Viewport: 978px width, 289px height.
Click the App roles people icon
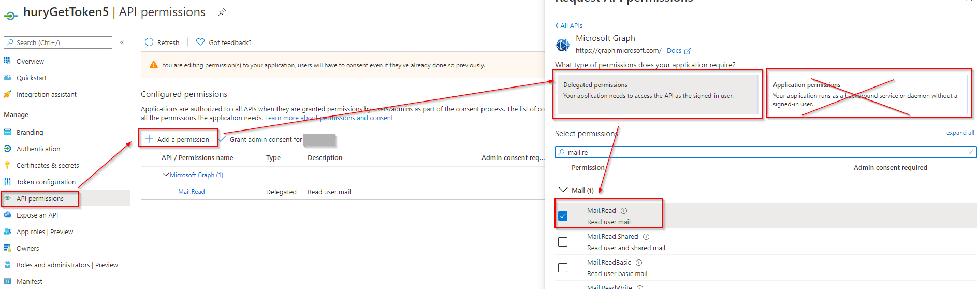[x=7, y=232]
